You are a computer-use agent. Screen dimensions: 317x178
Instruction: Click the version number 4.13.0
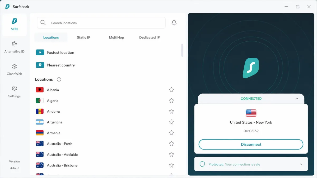[x=14, y=168]
